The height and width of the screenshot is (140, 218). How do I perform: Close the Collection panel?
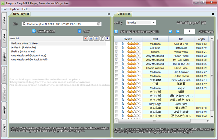[x=213, y=14]
